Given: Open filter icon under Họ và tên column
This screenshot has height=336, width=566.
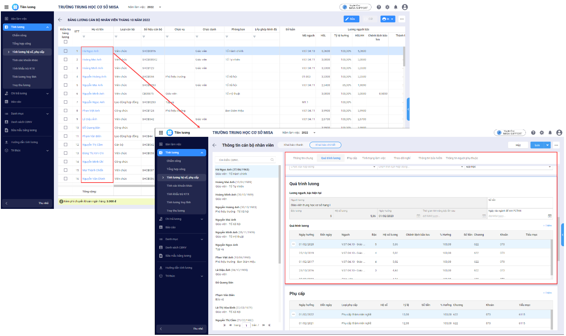Looking at the screenshot, I should pyautogui.click(x=84, y=37).
